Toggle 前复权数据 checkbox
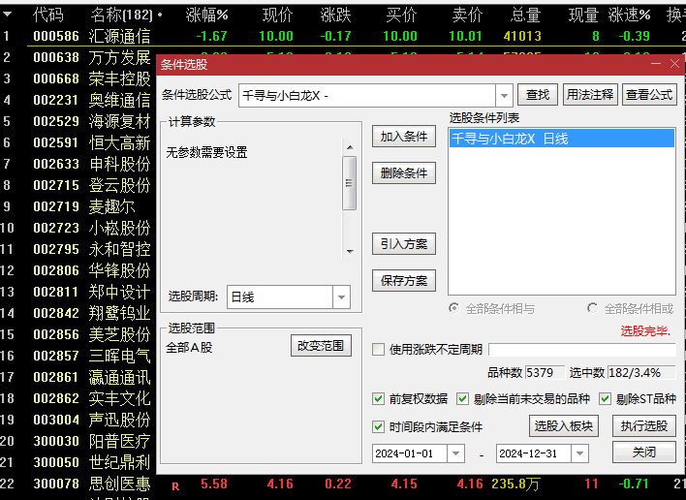Screen dimensions: 686x500 pos(378,399)
